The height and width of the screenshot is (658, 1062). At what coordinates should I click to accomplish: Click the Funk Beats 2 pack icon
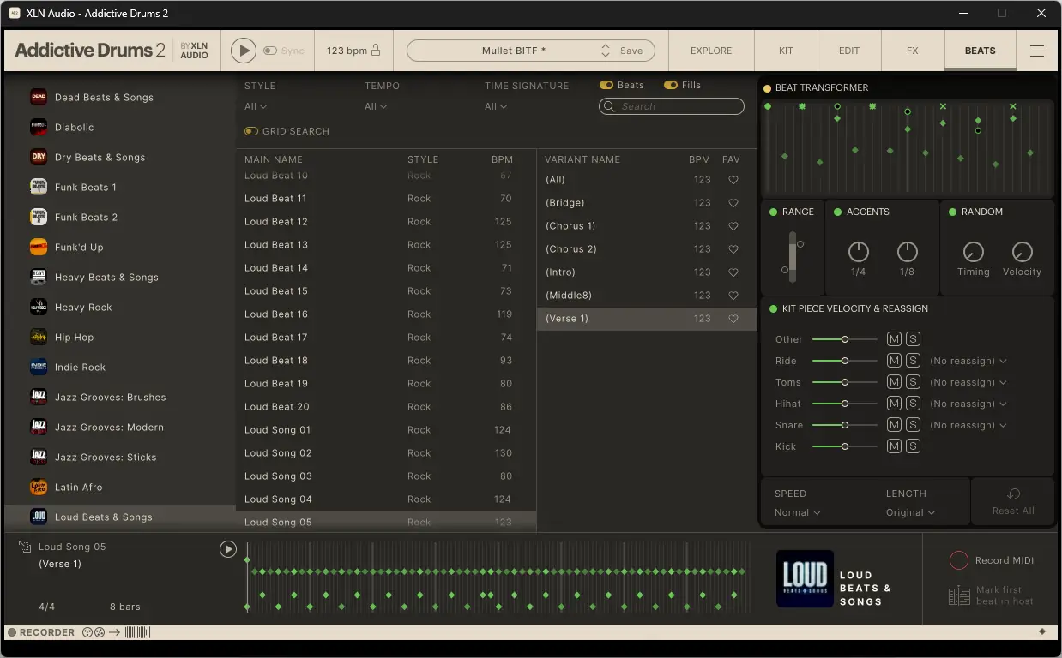click(39, 218)
